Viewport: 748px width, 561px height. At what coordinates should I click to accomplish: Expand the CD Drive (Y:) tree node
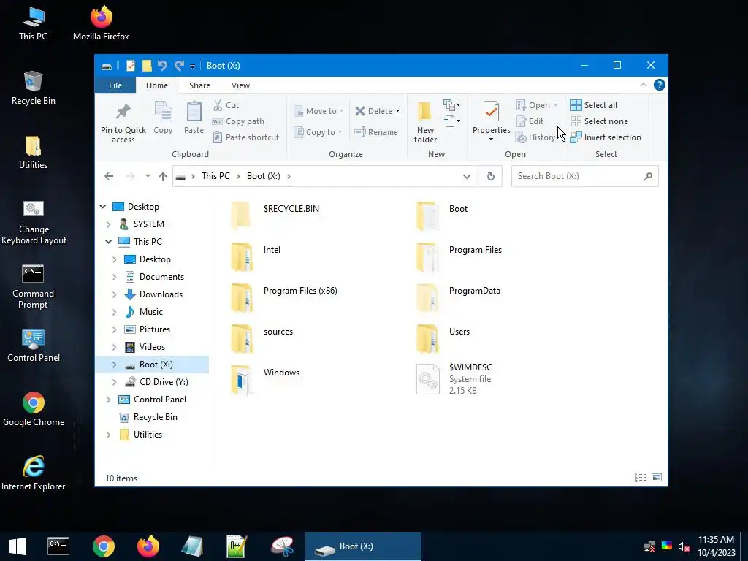(114, 382)
